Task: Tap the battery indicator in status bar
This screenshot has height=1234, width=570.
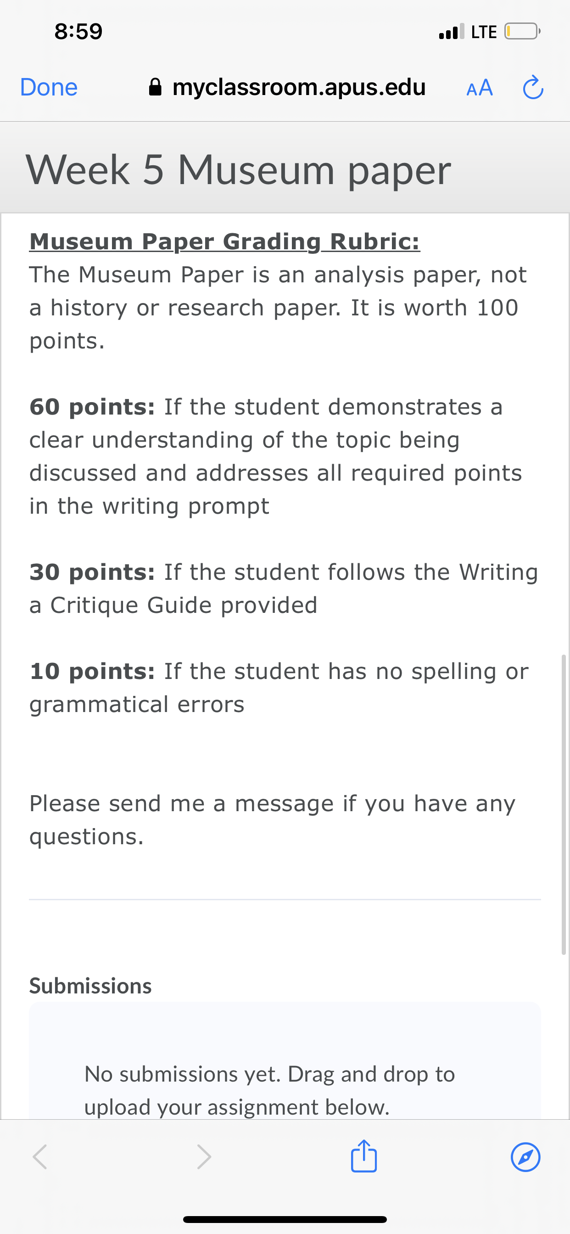Action: pyautogui.click(x=522, y=32)
